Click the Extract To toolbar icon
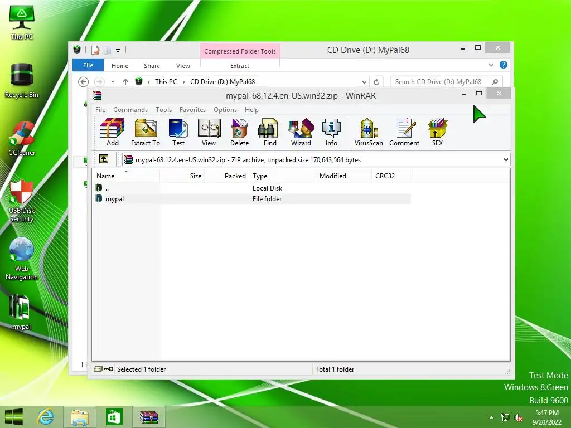The height and width of the screenshot is (428, 571). click(x=146, y=133)
